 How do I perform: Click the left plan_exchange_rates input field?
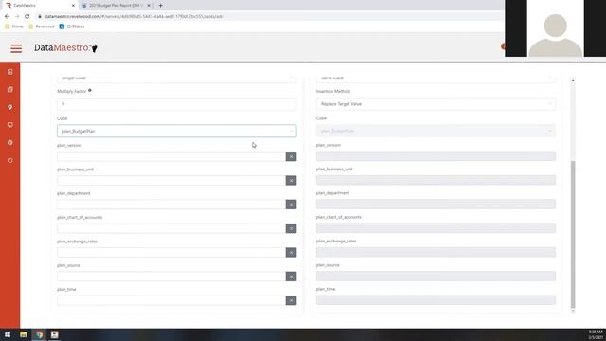[171, 252]
